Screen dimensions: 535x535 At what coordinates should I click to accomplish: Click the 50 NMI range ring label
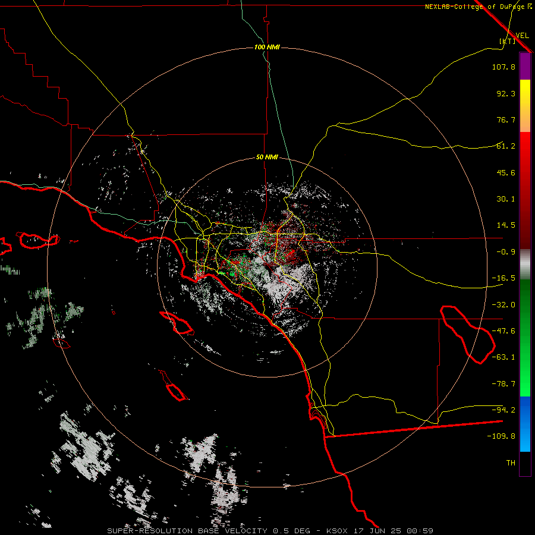pos(267,158)
